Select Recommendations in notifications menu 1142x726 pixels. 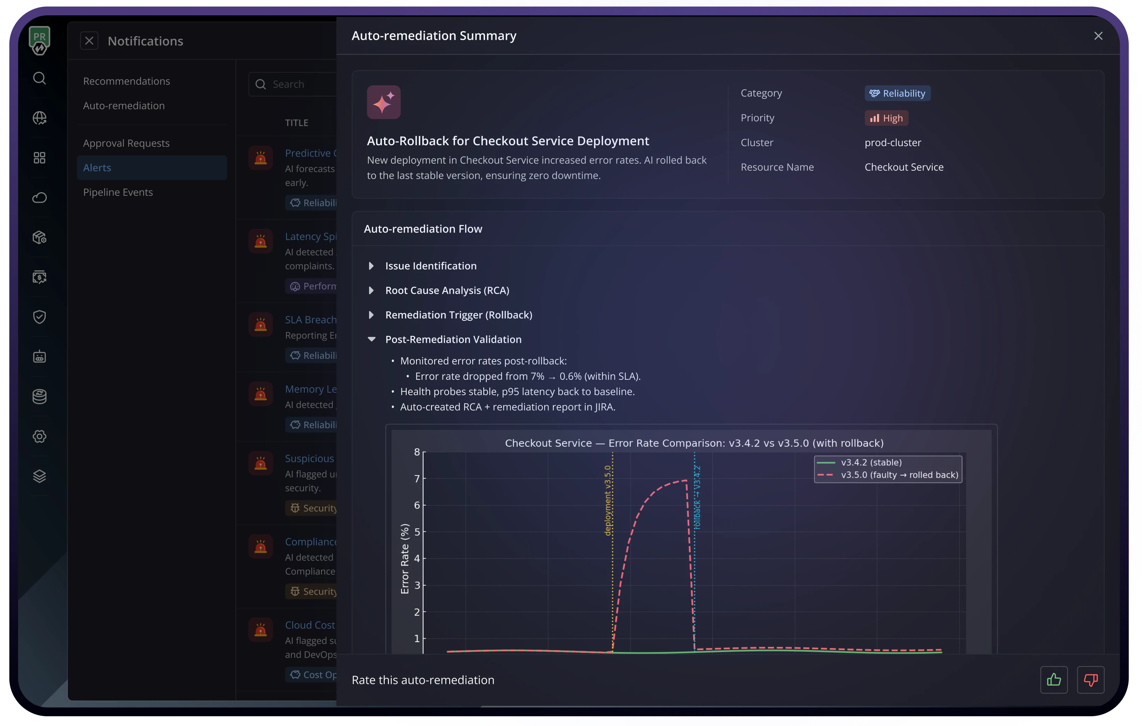tap(126, 81)
